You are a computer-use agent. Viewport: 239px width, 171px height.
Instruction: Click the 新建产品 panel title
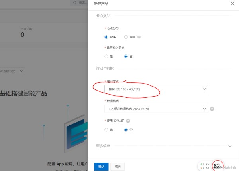[101, 4]
